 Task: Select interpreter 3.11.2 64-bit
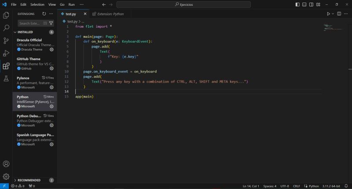click(331, 186)
